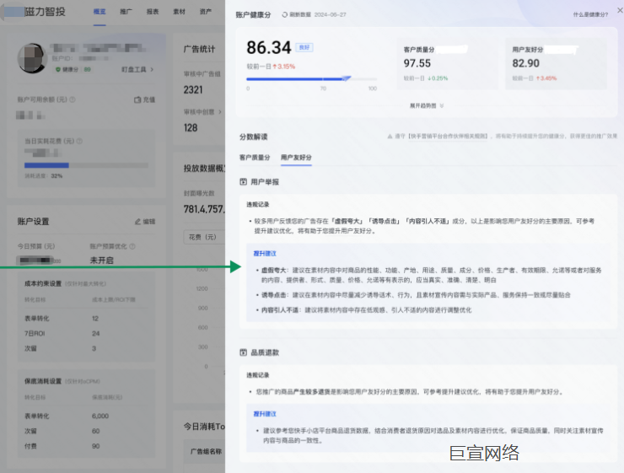Click the 提升建议 heading under 用户举报
624x473 pixels.
(x=265, y=254)
